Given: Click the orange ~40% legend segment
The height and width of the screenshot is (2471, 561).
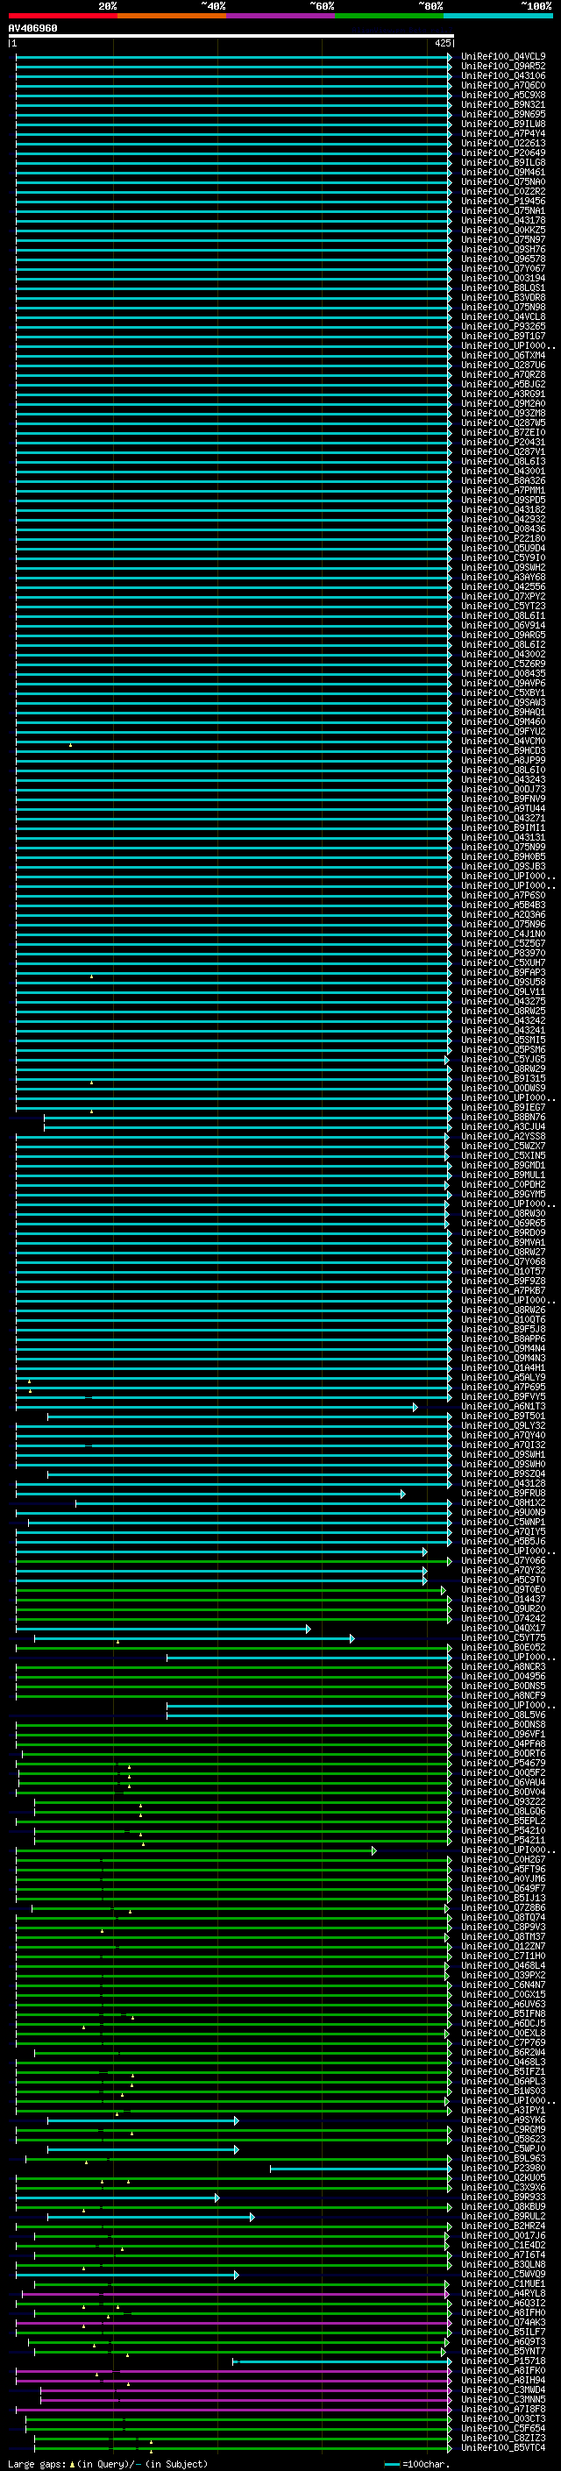Looking at the screenshot, I should pos(172,16).
